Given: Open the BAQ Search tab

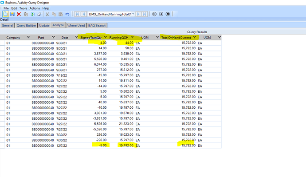Looking at the screenshot, I should coord(97,25).
